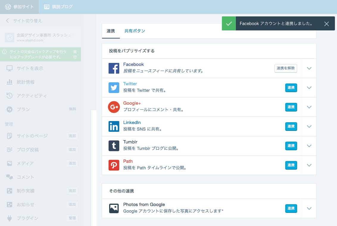Click the Path logo icon
Screen dimensions: 337x226
tap(114, 165)
